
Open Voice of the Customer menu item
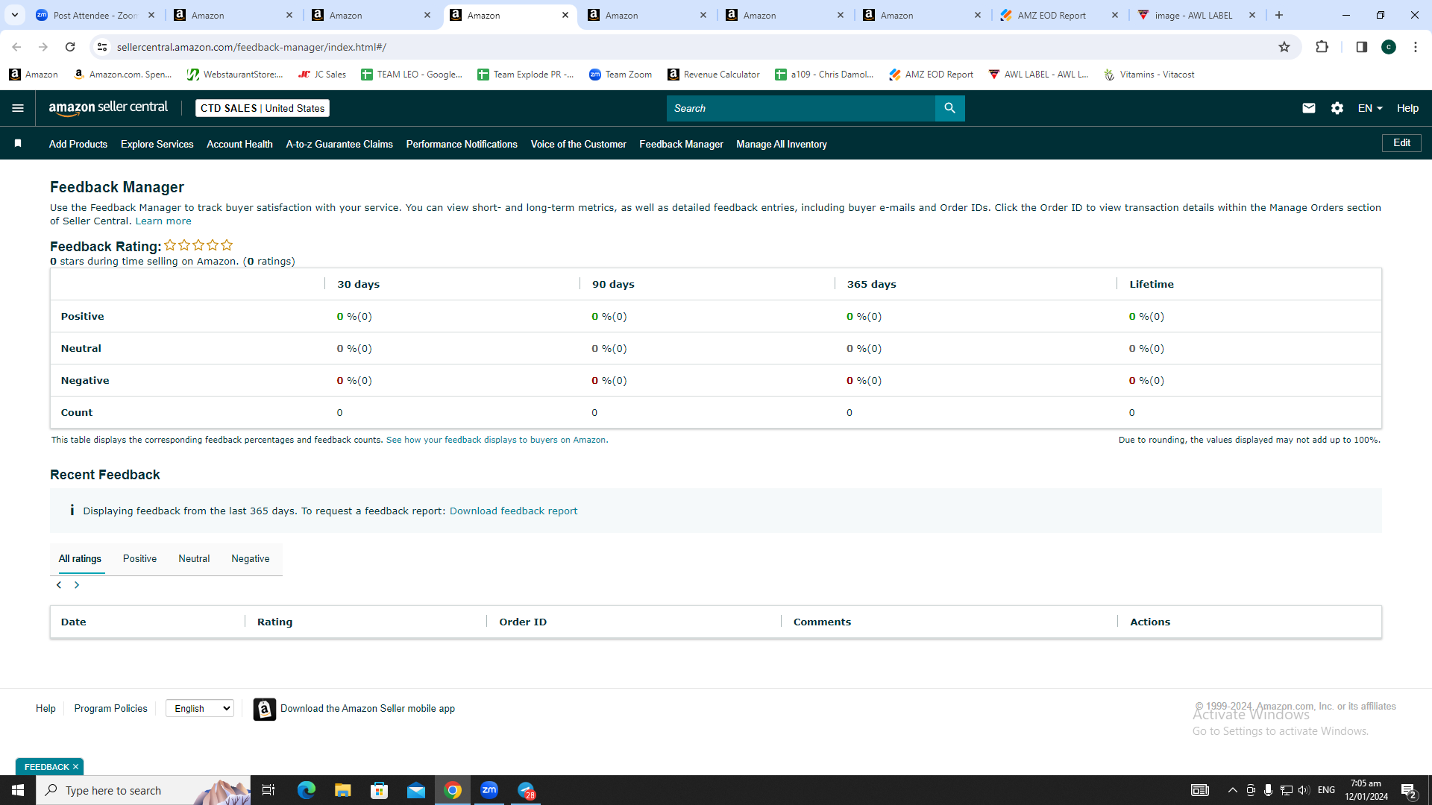(x=578, y=144)
